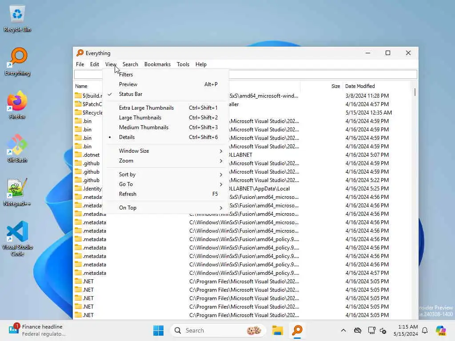455x341 pixels.
Task: Click the folder icon beside .Identity
Action: point(78,188)
